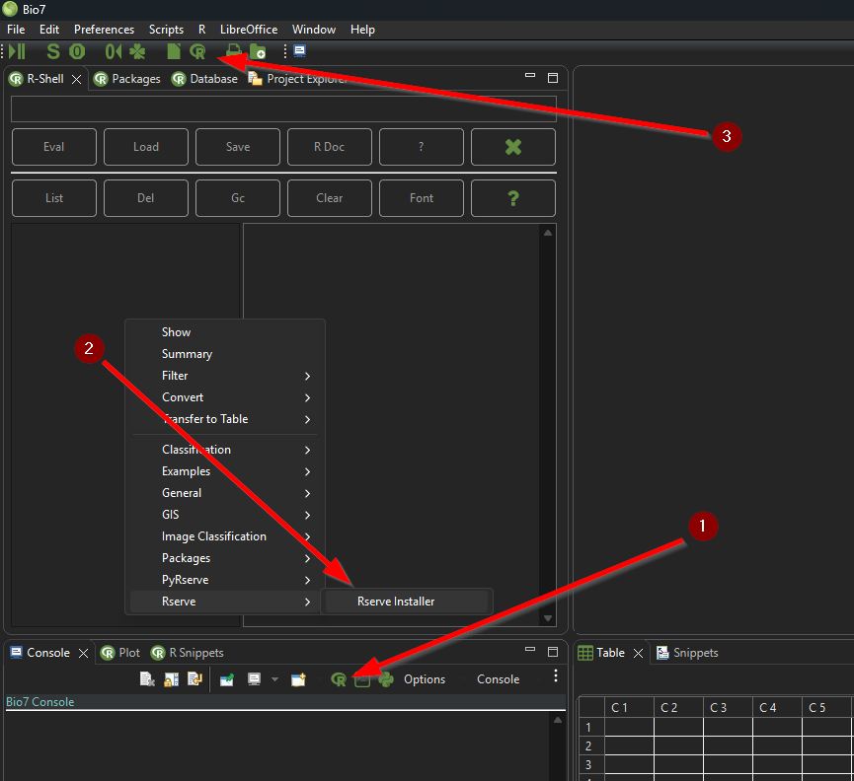The width and height of the screenshot is (854, 781).
Task: Click the word wrap icon in Console toolbar
Action: pos(194,678)
